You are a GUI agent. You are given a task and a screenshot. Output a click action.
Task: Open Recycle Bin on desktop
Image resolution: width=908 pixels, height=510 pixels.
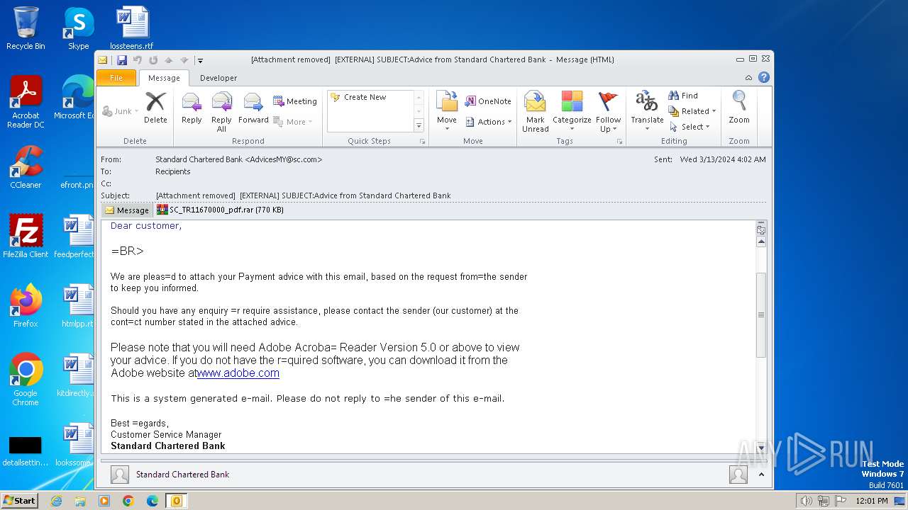pyautogui.click(x=26, y=28)
